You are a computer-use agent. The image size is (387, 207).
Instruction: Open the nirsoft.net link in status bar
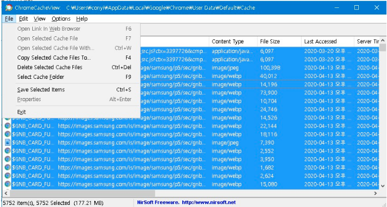pos(209,202)
